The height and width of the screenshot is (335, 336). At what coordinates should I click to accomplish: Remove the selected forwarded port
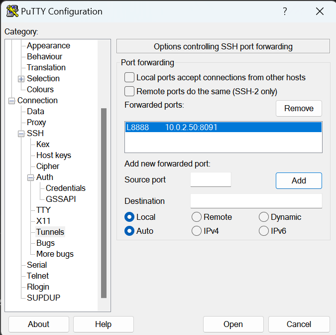[x=299, y=108]
